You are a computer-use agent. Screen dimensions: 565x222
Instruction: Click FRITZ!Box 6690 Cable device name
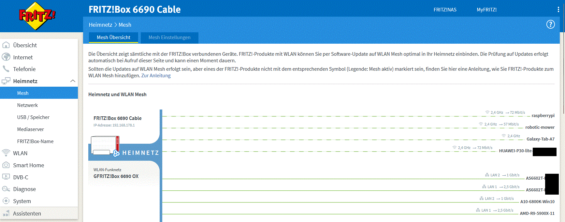pos(118,118)
